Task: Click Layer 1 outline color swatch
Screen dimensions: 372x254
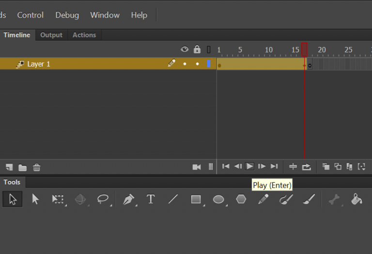Action: (209, 64)
